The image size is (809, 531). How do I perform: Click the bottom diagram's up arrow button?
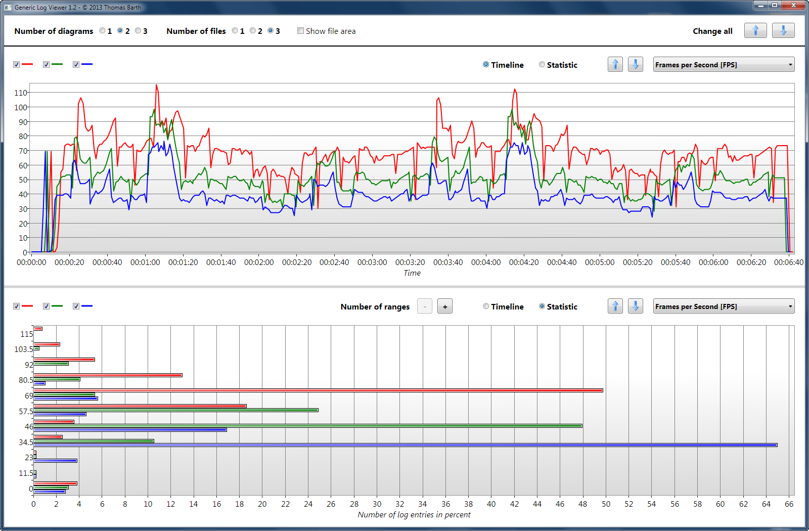tap(615, 306)
